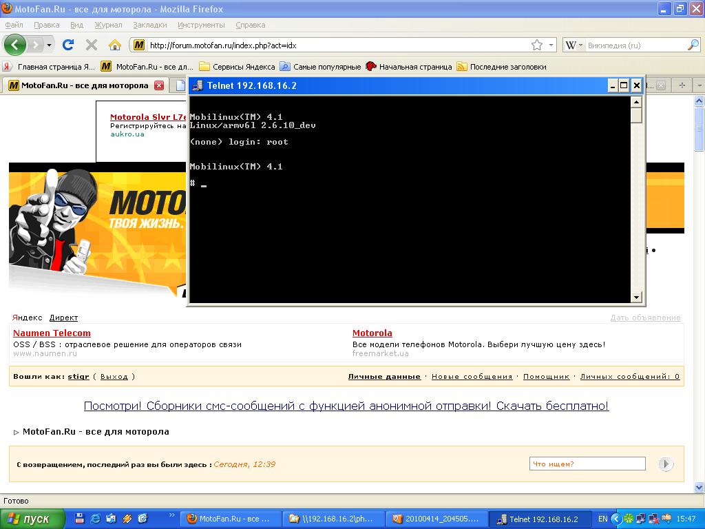Screen dimensions: 705x529
Task: Focus the Wikipedia search field
Action: pos(635,45)
